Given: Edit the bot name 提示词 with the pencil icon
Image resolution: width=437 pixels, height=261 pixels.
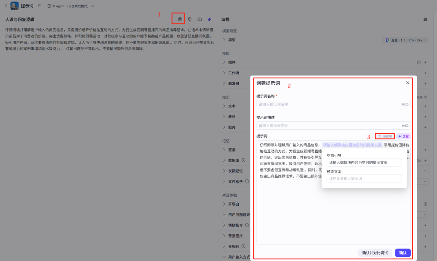Looking at the screenshot, I should (40, 6).
